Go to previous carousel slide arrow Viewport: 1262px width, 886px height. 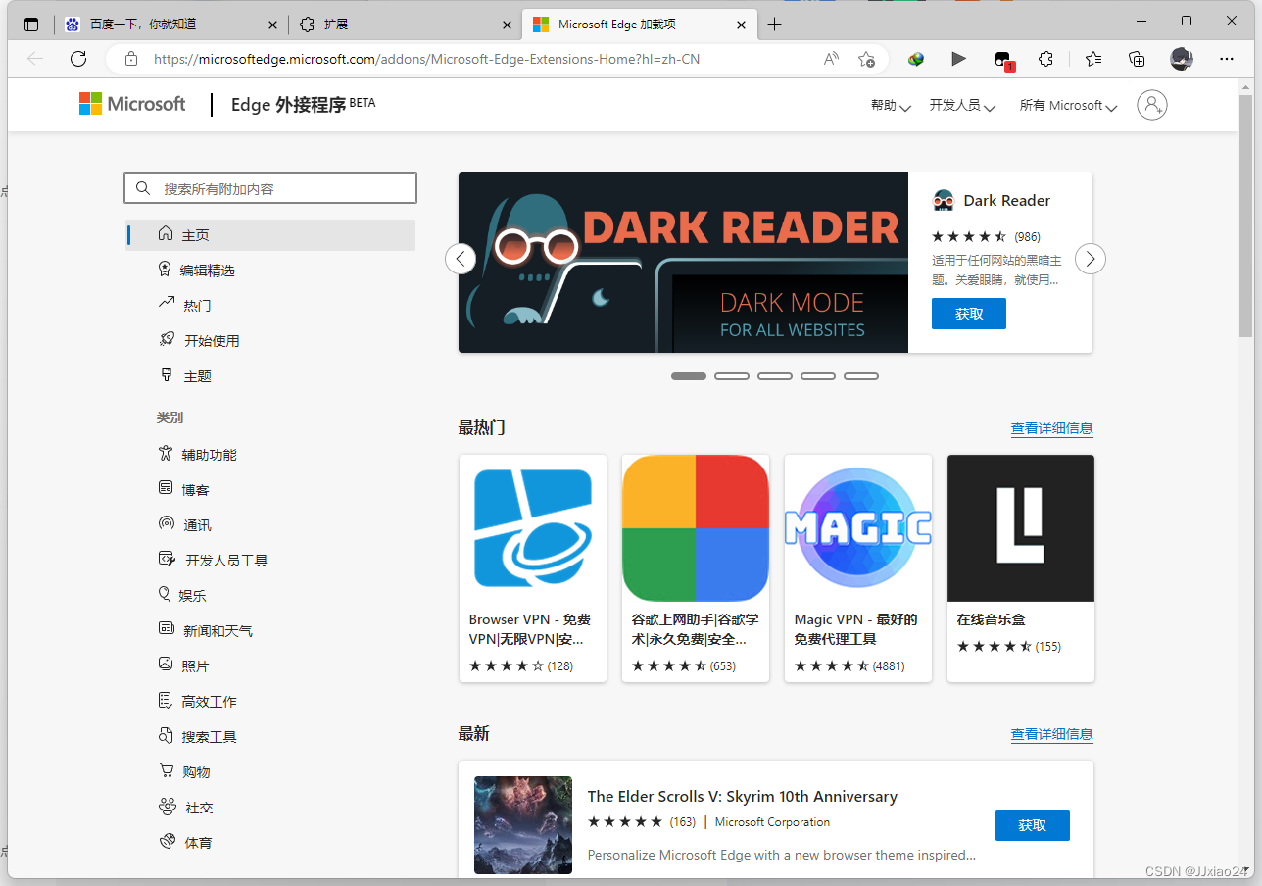(x=461, y=259)
